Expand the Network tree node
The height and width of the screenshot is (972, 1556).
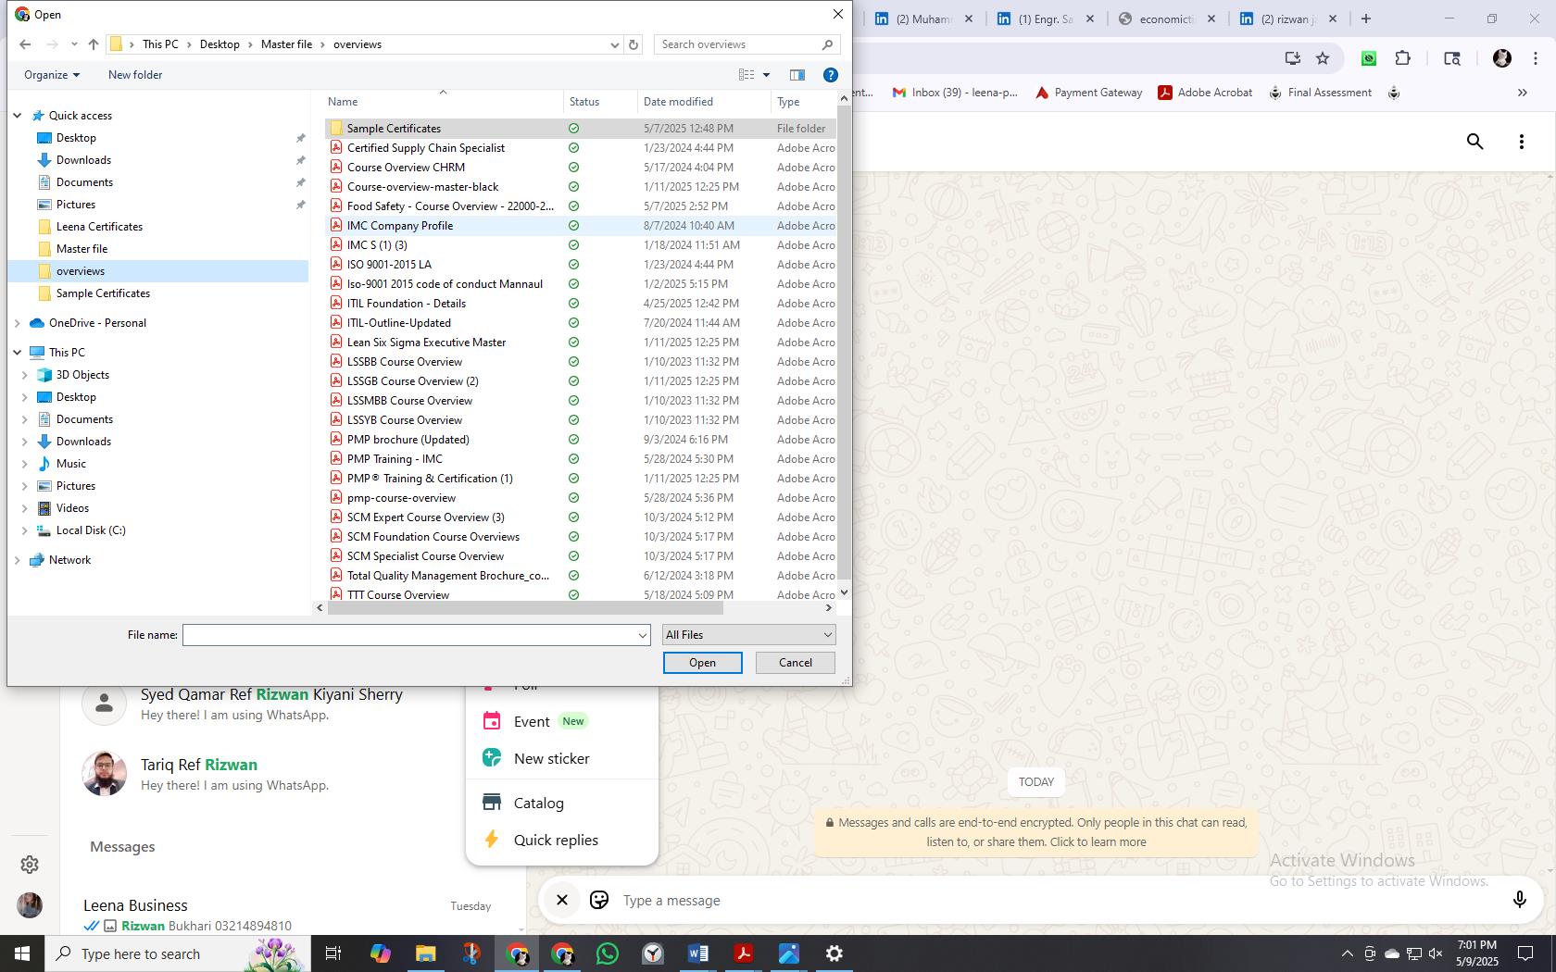pyautogui.click(x=18, y=560)
